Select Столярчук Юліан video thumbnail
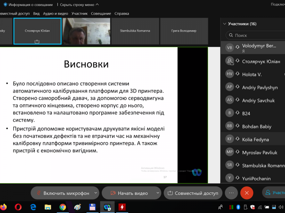The image size is (285, 213). click(x=37, y=31)
